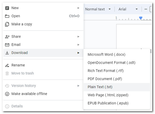Click the Download arrow icon
155x114 pixels.
(x=7, y=53)
